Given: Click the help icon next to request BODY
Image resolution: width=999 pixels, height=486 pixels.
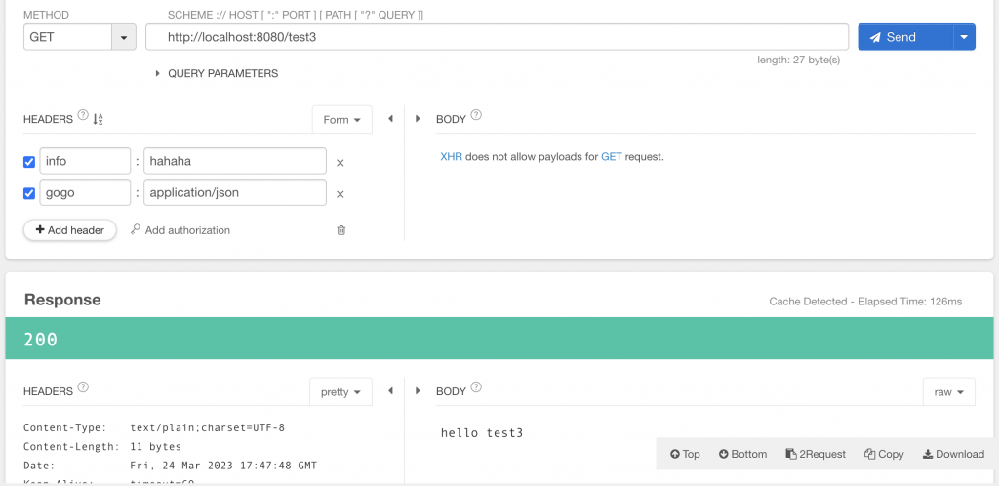Looking at the screenshot, I should click(x=476, y=115).
